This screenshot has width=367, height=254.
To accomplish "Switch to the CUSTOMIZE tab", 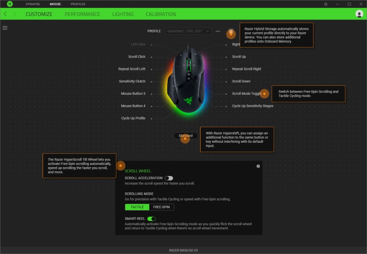I will click(39, 14).
